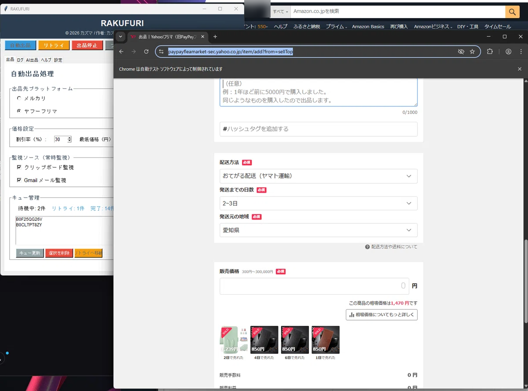Switch to the ログ tab in RAKUFURI

[20, 60]
